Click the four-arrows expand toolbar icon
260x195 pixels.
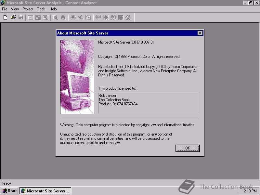(x=121, y=18)
